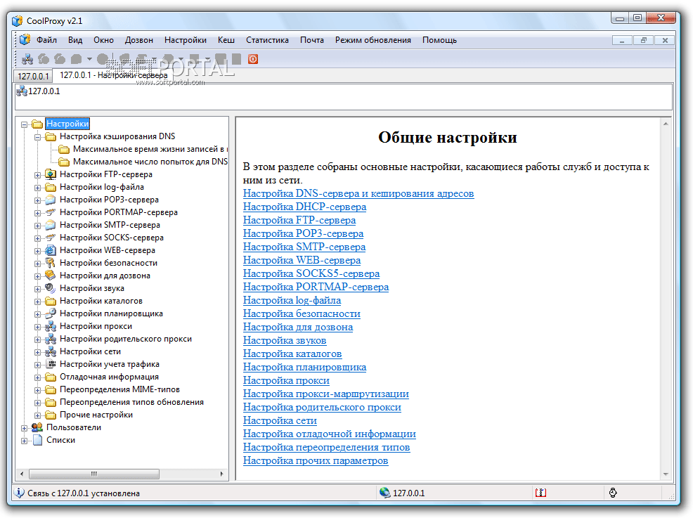Click the icon of Настройки SOCKS-сервера
This screenshot has height=518, width=693.
click(x=51, y=238)
